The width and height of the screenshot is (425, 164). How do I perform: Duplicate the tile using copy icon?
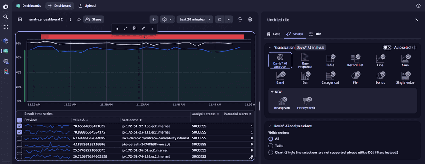134,28
